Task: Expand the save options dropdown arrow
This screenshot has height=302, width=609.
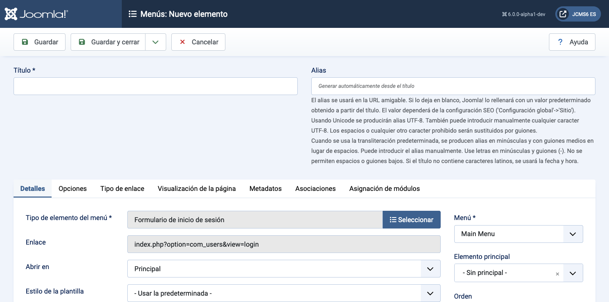Action: (x=156, y=42)
